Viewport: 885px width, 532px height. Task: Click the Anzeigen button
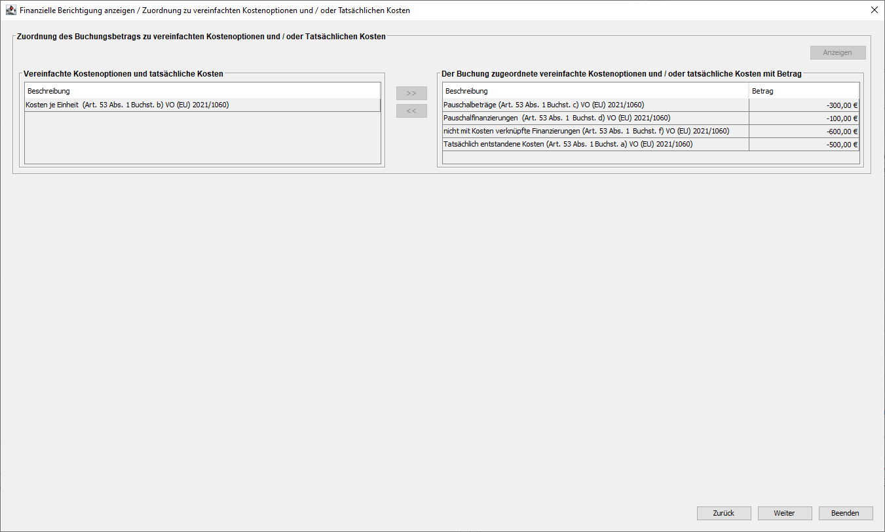click(x=837, y=53)
